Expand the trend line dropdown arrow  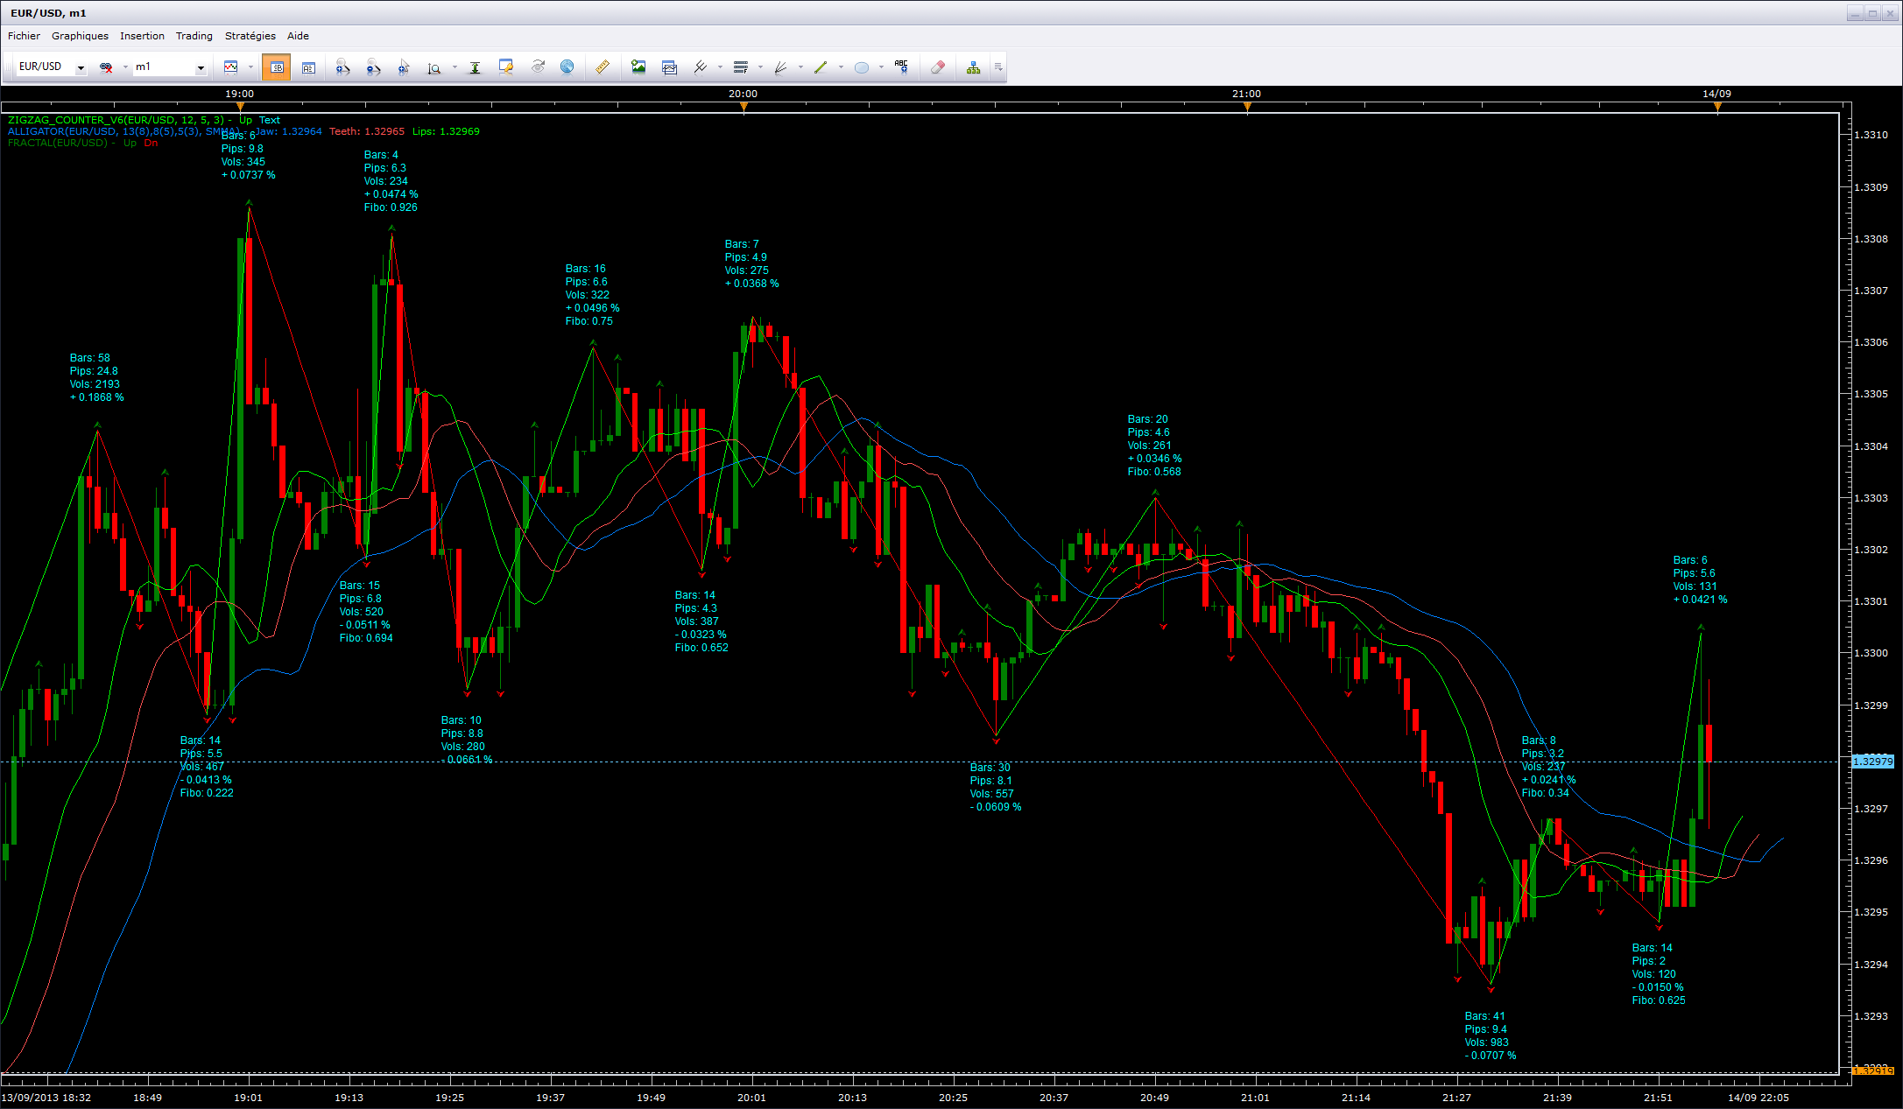(841, 67)
